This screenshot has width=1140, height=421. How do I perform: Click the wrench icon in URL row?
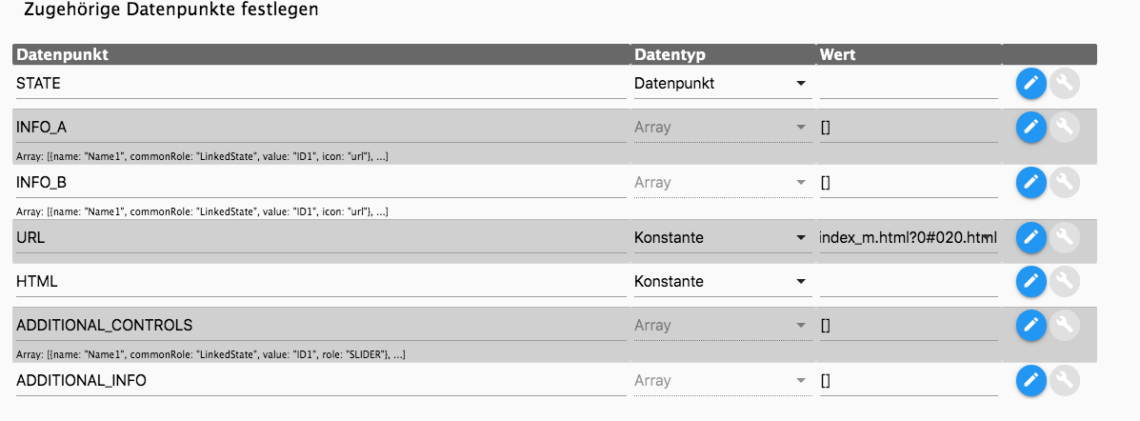tap(1065, 238)
